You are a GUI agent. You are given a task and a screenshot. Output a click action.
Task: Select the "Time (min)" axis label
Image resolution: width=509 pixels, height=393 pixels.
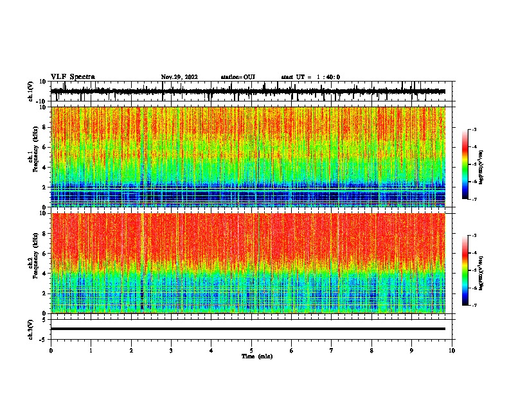[257, 356]
